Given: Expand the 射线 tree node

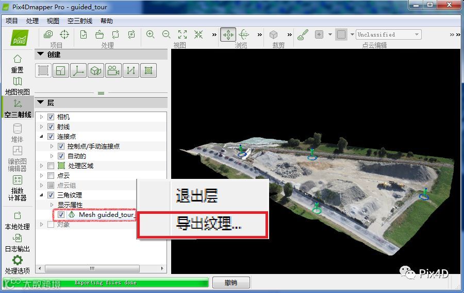Looking at the screenshot, I should pos(41,126).
